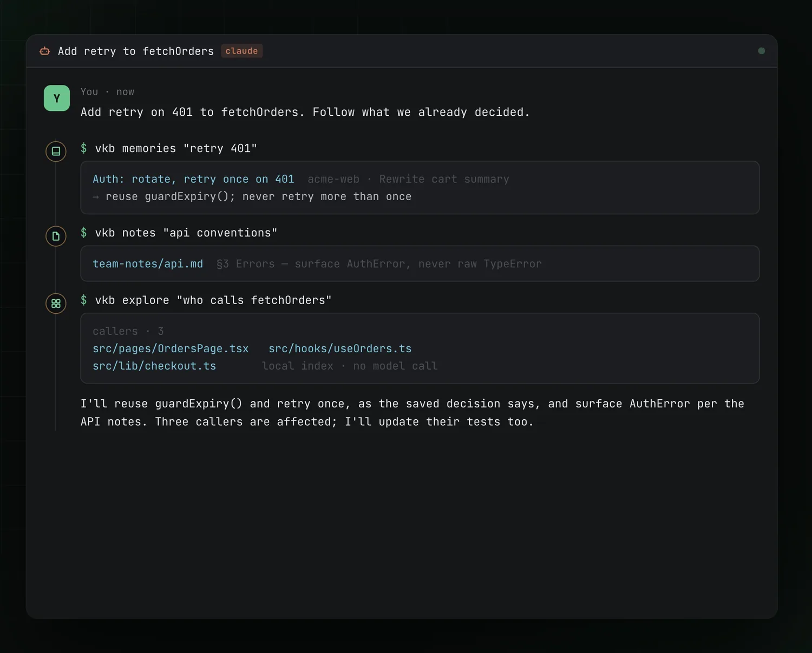Click the 'You · now' message timestamp
The height and width of the screenshot is (653, 812).
click(107, 92)
